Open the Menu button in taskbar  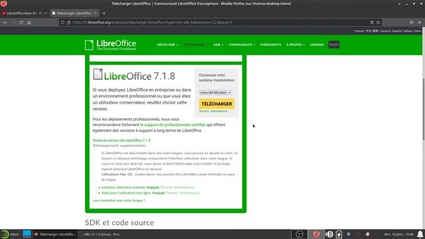click(x=10, y=234)
